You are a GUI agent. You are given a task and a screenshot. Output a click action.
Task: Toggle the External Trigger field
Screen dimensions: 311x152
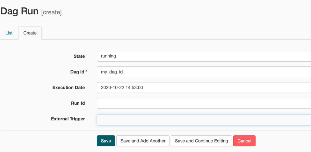[204, 120]
